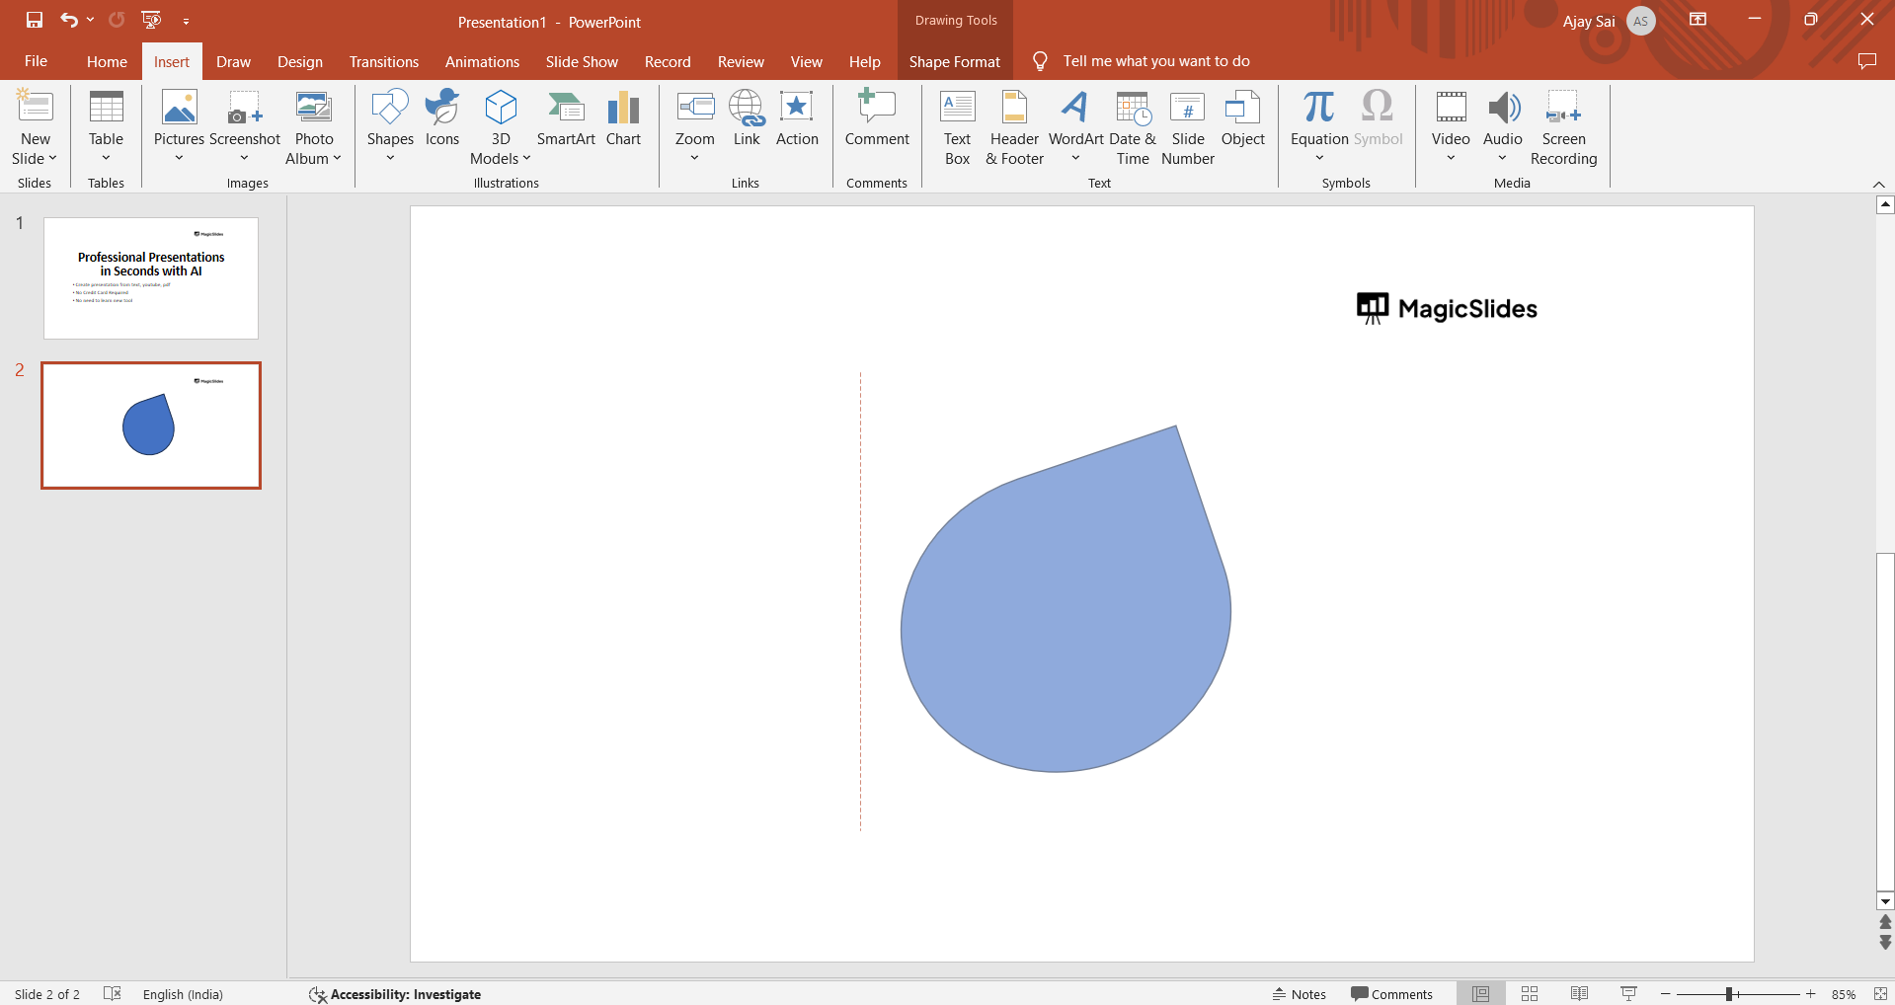The image size is (1895, 1005).
Task: Toggle the Comments pane in status bar
Action: (x=1391, y=994)
